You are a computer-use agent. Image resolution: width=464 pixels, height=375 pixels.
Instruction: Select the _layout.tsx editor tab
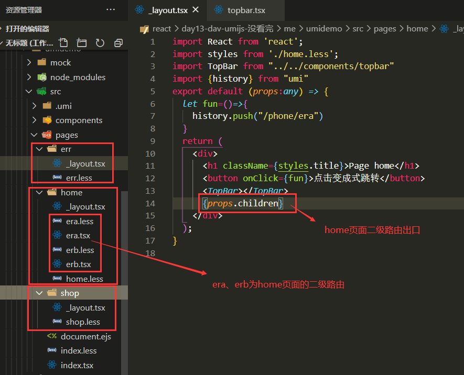[167, 10]
